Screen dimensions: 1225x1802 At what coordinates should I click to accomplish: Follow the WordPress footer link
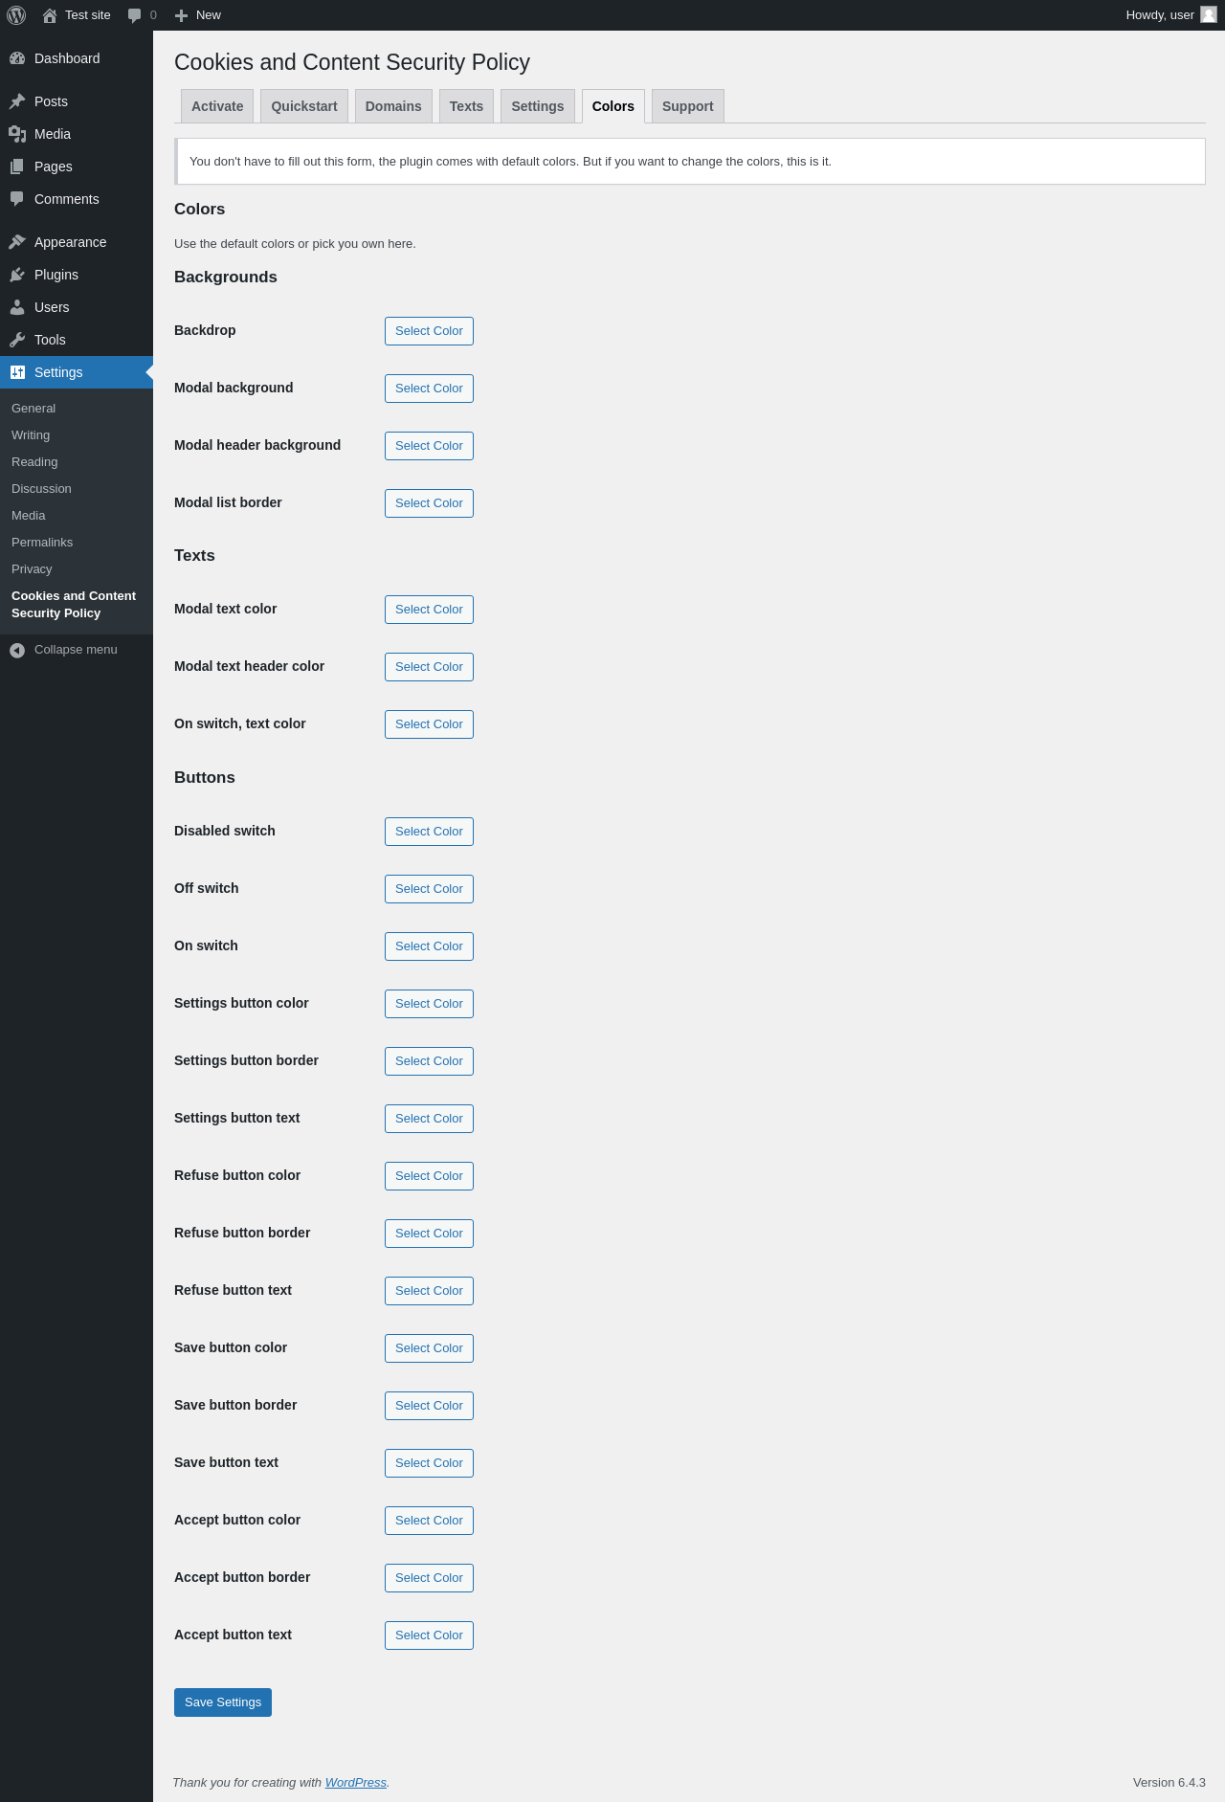tap(355, 1783)
